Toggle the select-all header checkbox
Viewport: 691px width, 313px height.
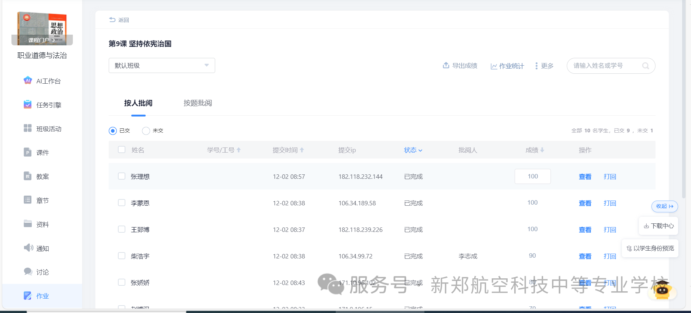122,149
